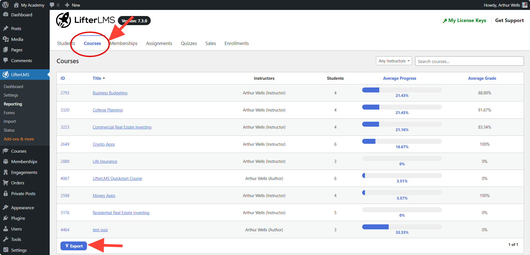Sort by Average Progress column
This screenshot has width=530, height=255.
point(399,78)
